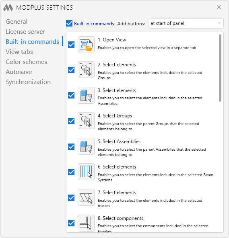Click the Select Groups command icon
Image resolution: width=229 pixels, height=238 pixels.
pos(86,121)
